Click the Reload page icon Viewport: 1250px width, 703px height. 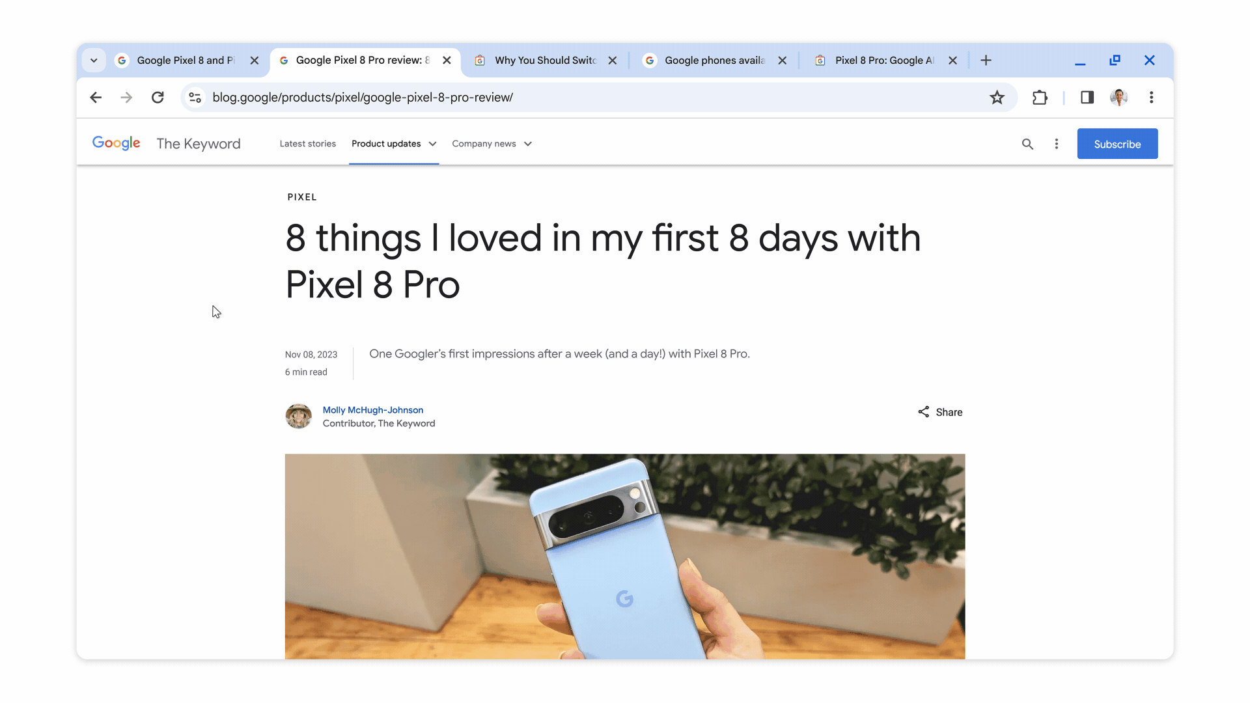point(158,97)
